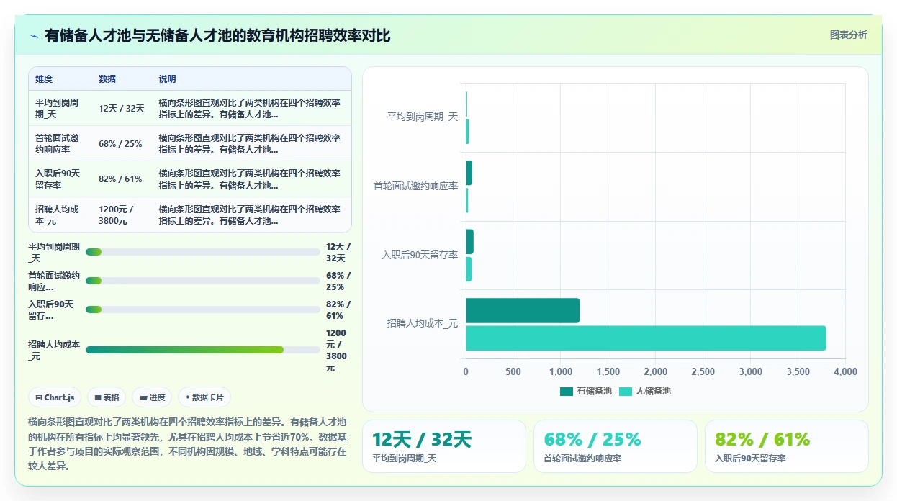Open the 12天 / 32天 stat card
This screenshot has height=501, width=897.
click(x=444, y=446)
